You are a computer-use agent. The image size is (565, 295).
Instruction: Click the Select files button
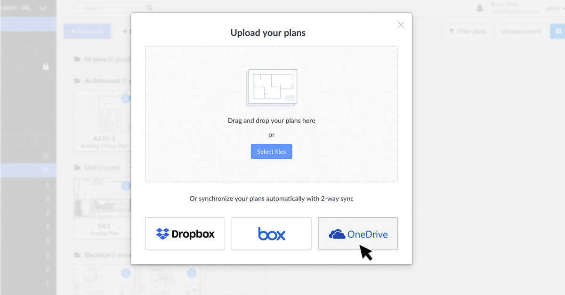pos(272,151)
